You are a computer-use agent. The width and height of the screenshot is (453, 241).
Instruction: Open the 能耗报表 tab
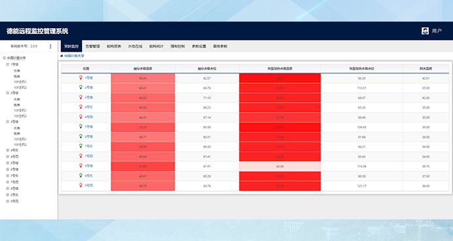(114, 46)
